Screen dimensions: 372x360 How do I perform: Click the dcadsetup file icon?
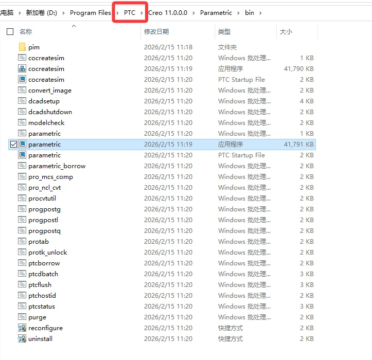[x=22, y=101]
